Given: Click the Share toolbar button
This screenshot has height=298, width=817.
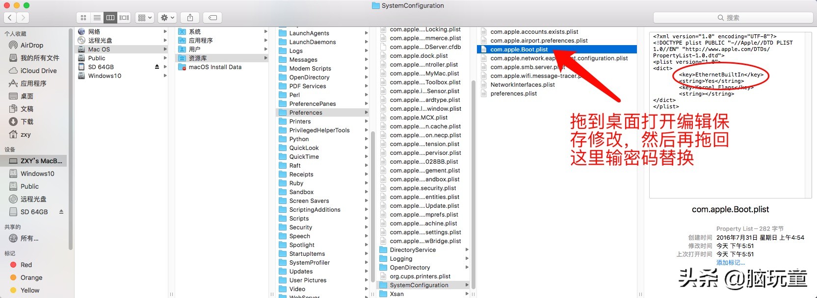Looking at the screenshot, I should pyautogui.click(x=190, y=18).
